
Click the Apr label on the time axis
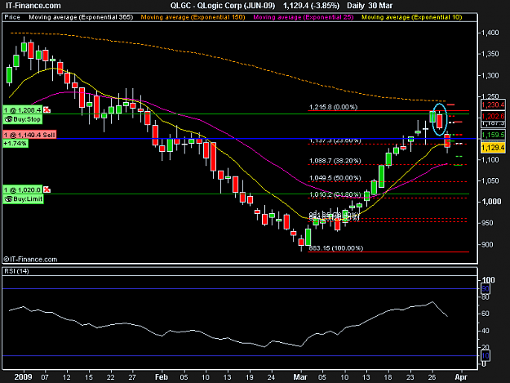click(x=461, y=376)
